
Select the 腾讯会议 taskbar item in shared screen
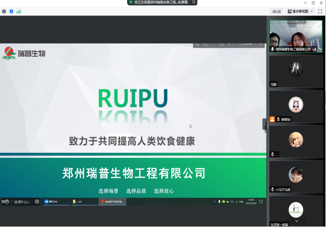click(56, 202)
